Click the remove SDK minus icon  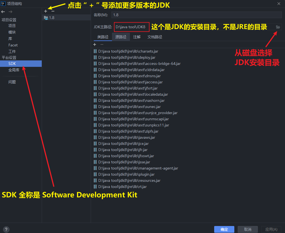53,11
